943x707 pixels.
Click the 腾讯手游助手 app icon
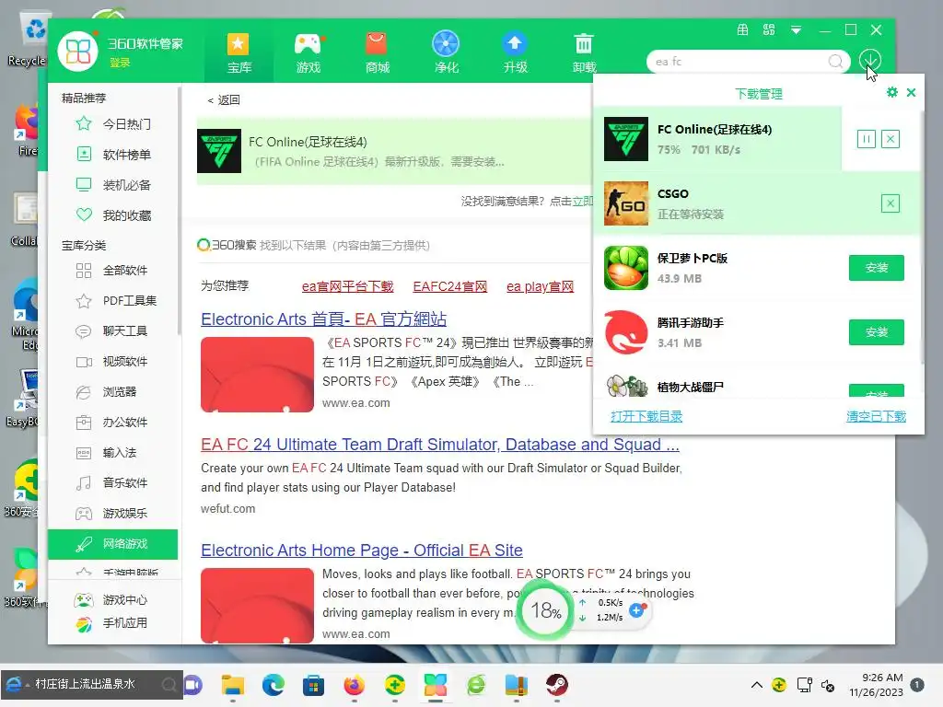[626, 331]
